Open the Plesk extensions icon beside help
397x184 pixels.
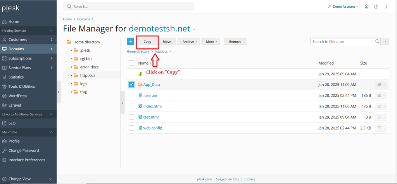pyautogui.click(x=367, y=7)
